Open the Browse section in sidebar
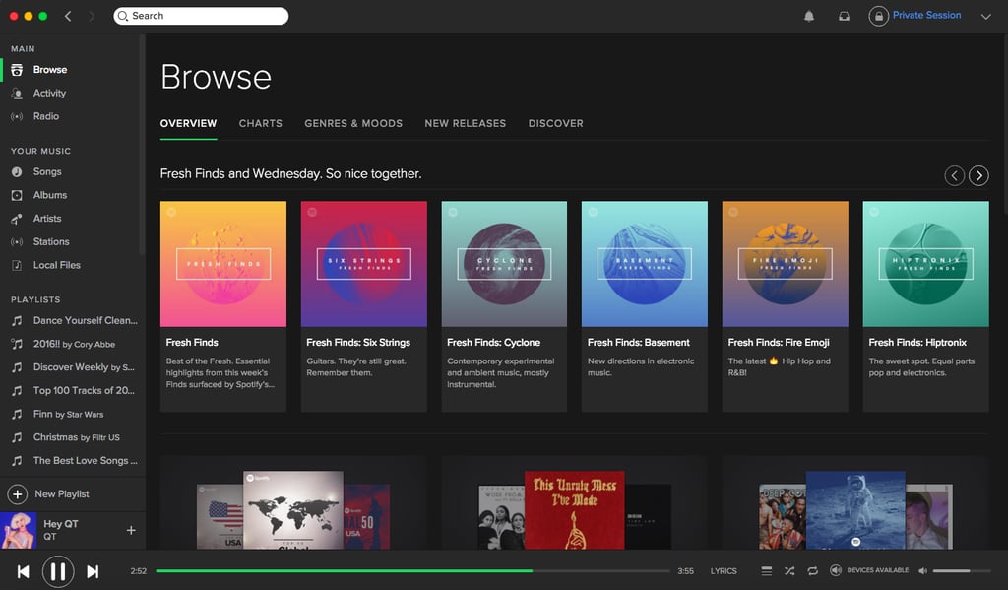 (49, 70)
